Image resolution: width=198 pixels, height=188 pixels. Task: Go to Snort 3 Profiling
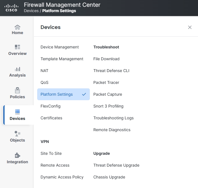click(108, 106)
